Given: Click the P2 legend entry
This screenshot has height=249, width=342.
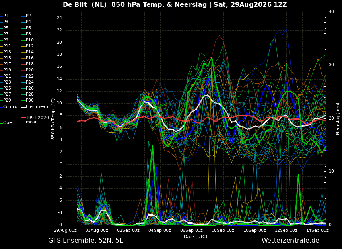Looking at the screenshot, I should coord(26,16).
